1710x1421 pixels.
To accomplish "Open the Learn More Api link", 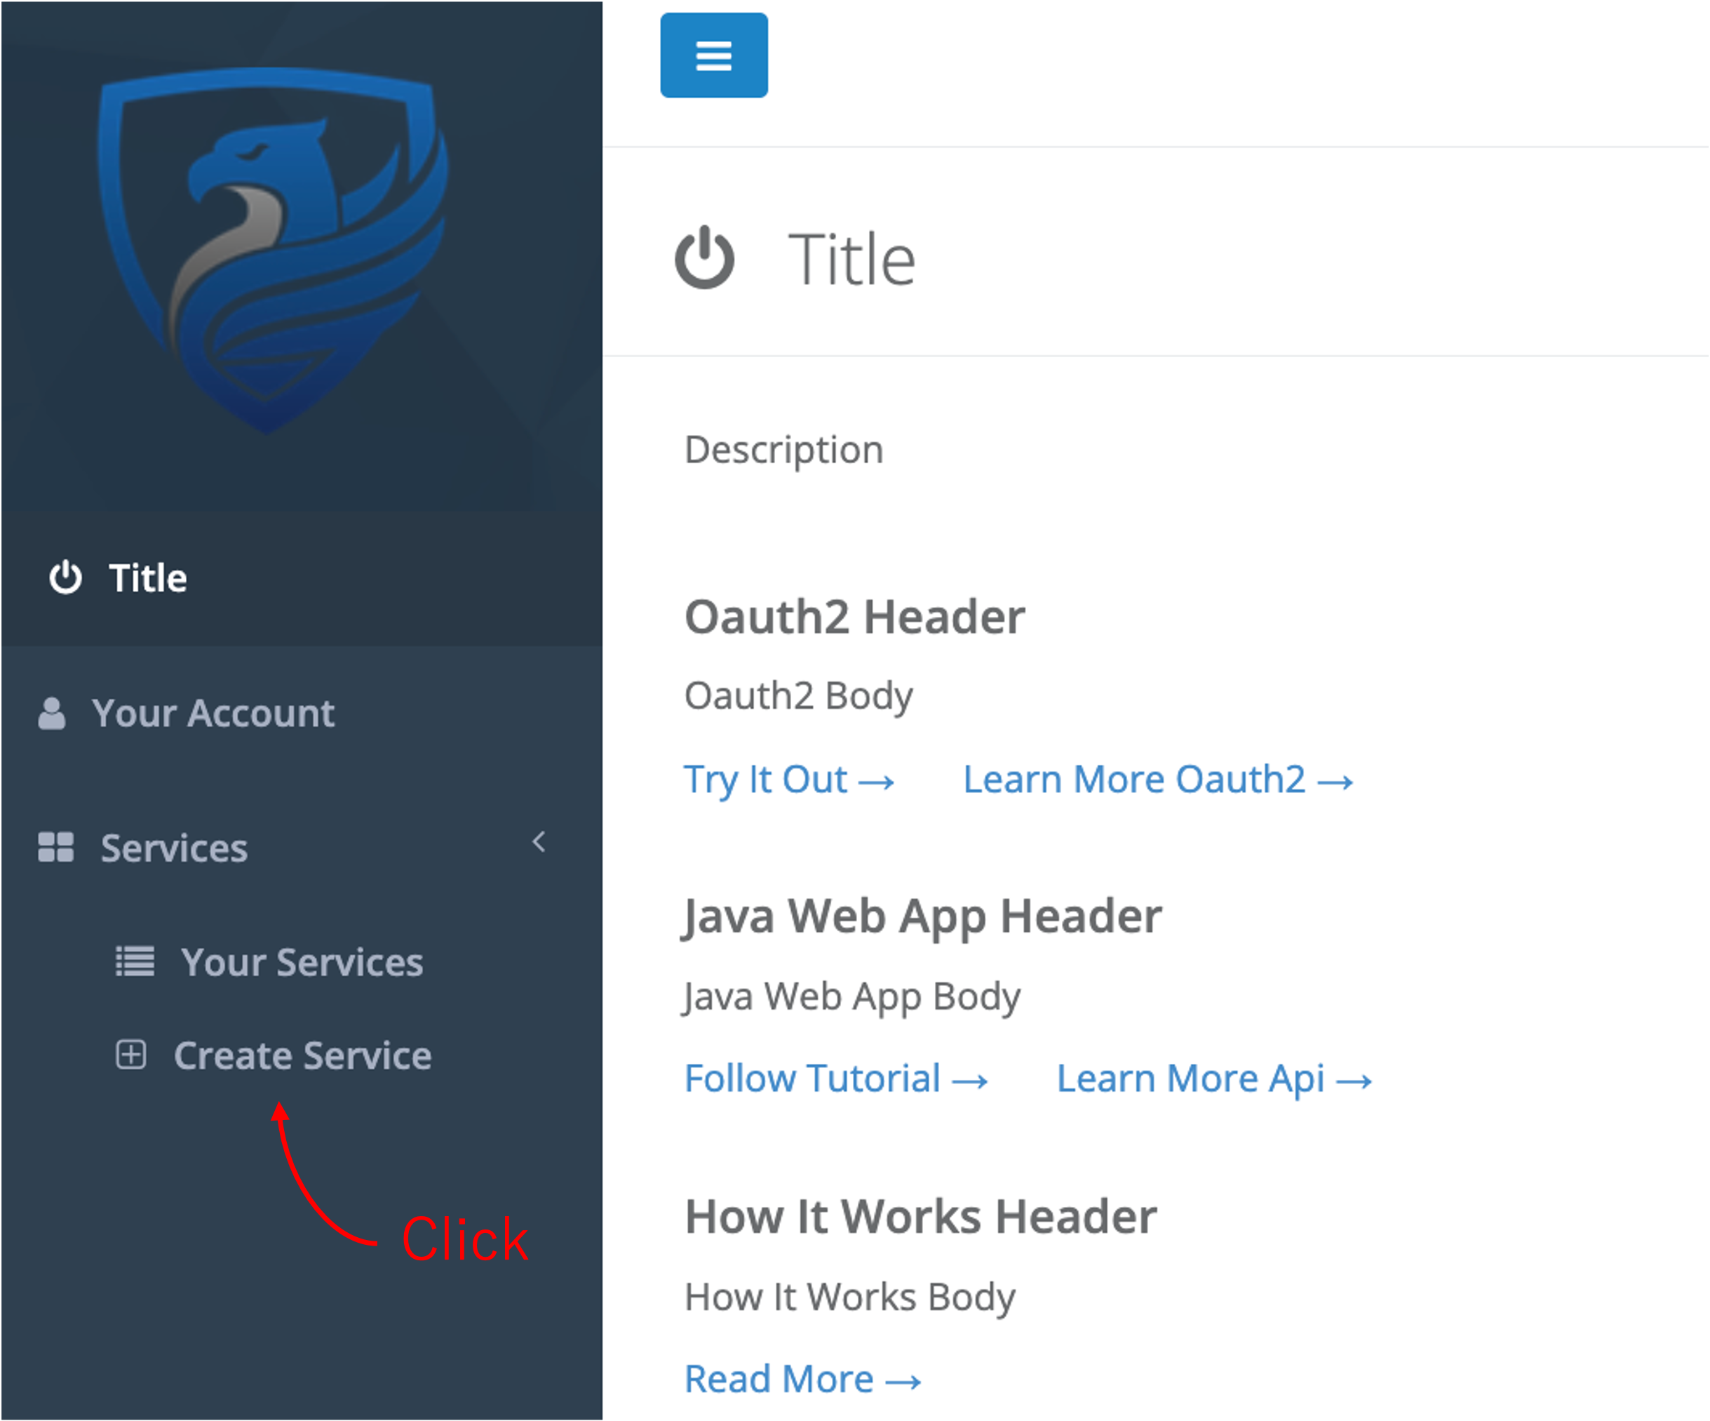I will click(1213, 1079).
